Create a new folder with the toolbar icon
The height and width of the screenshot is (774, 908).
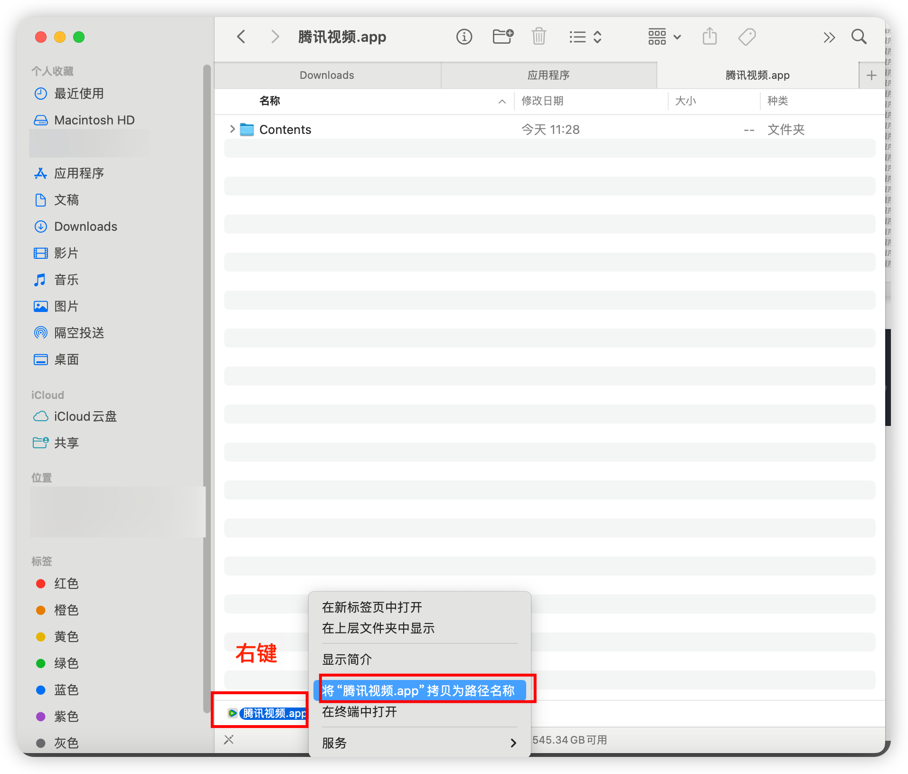coord(502,37)
